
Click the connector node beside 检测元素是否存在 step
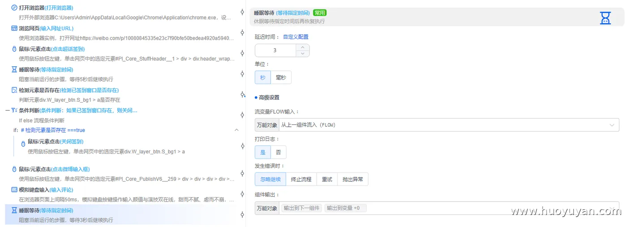pos(243,94)
